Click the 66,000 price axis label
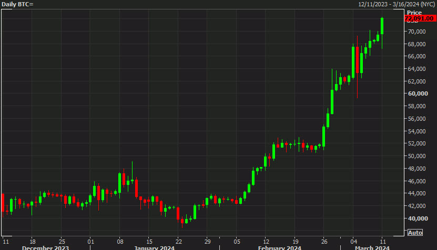Viewport: 437px width, 250px height. tap(416, 56)
